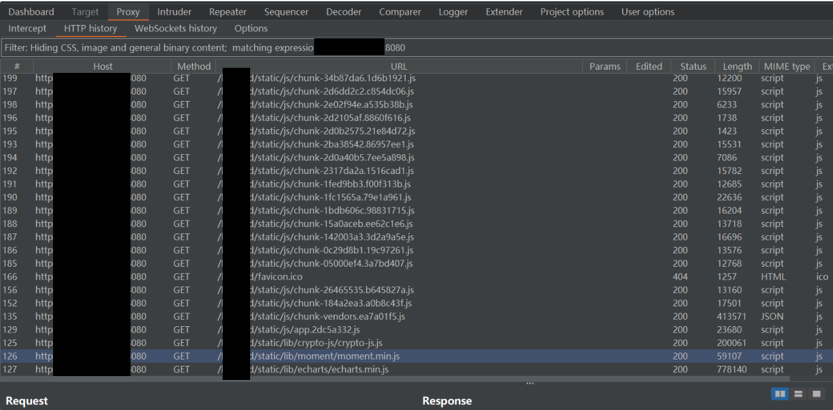Click the Response panel heading
The width and height of the screenshot is (833, 410).
(447, 401)
